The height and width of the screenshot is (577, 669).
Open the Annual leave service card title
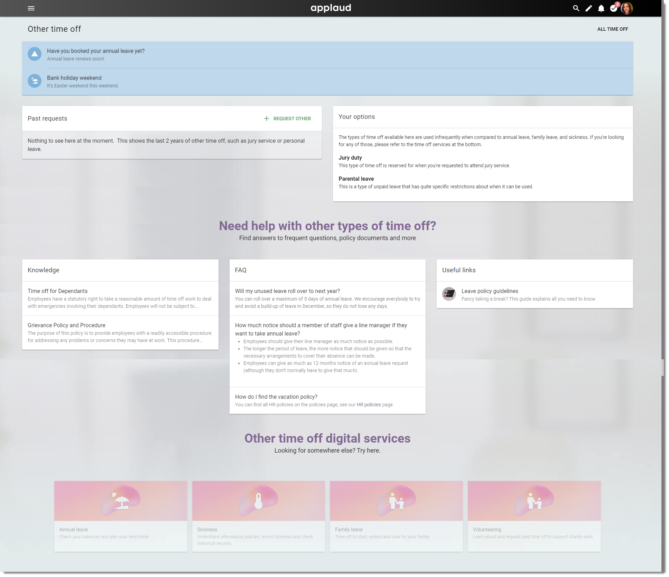73,529
